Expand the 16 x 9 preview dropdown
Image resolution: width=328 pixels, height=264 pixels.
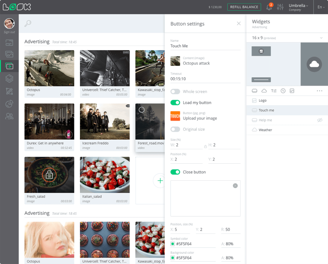click(x=321, y=38)
